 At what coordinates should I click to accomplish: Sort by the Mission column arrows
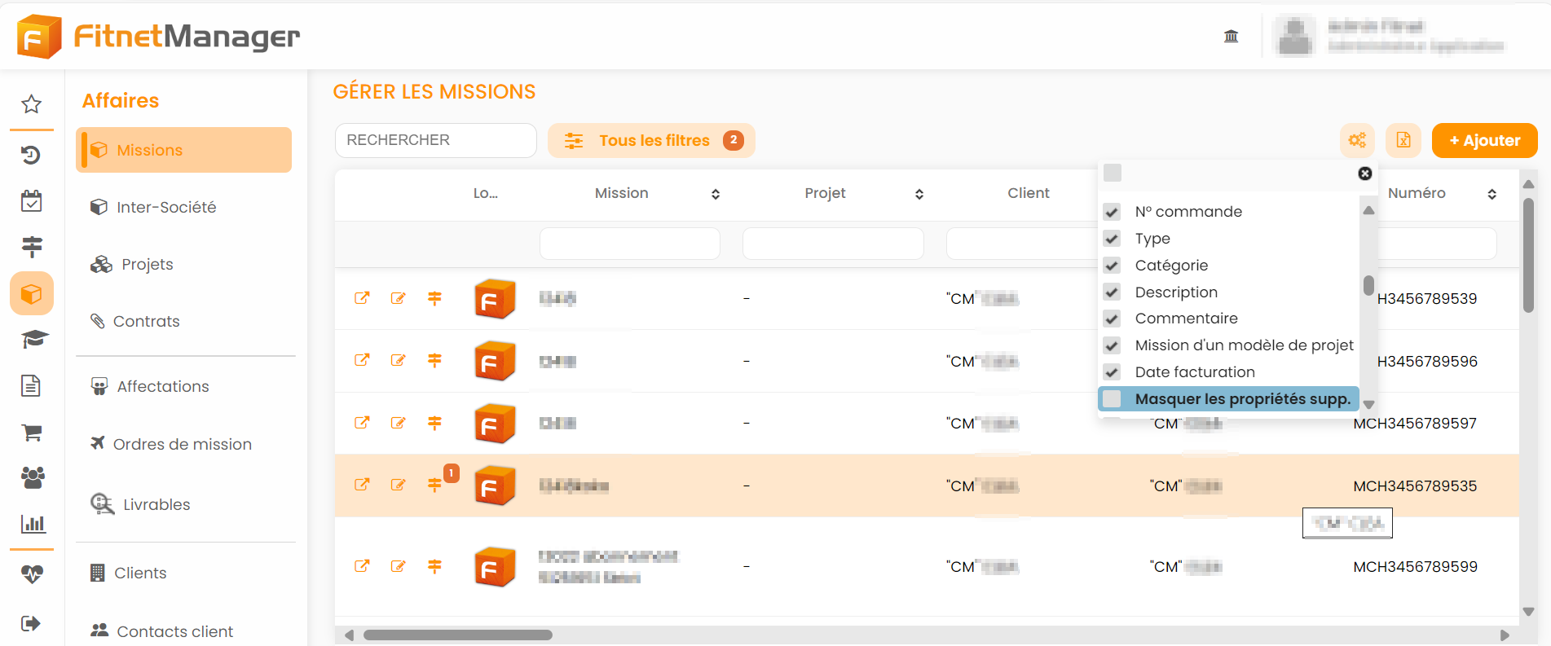[x=715, y=194]
